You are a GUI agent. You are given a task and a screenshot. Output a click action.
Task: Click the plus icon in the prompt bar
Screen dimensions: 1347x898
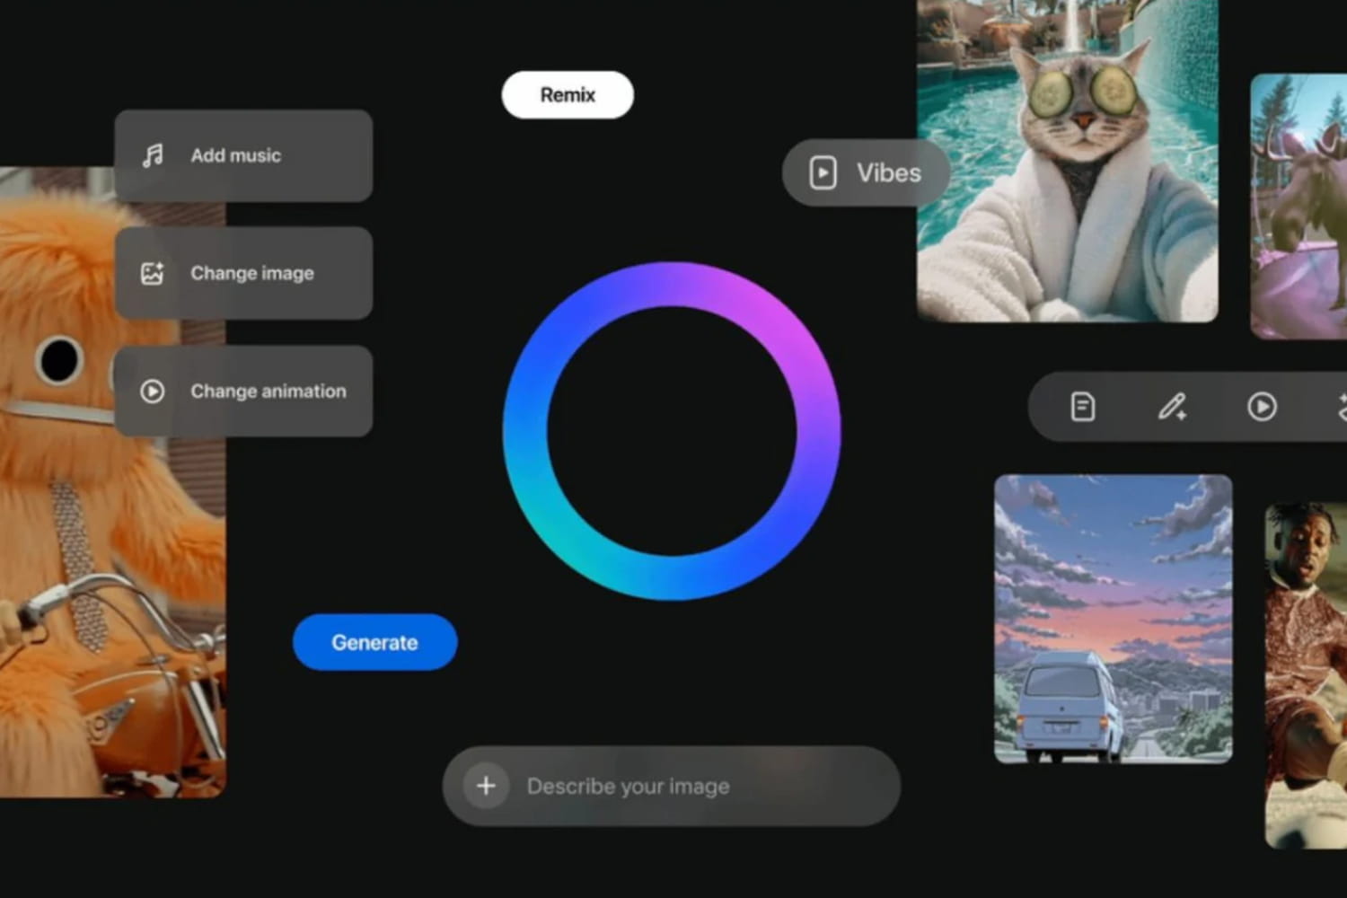(x=486, y=786)
